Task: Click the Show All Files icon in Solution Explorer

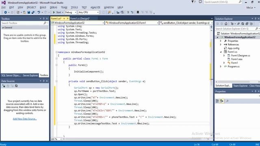Action: tap(251, 24)
